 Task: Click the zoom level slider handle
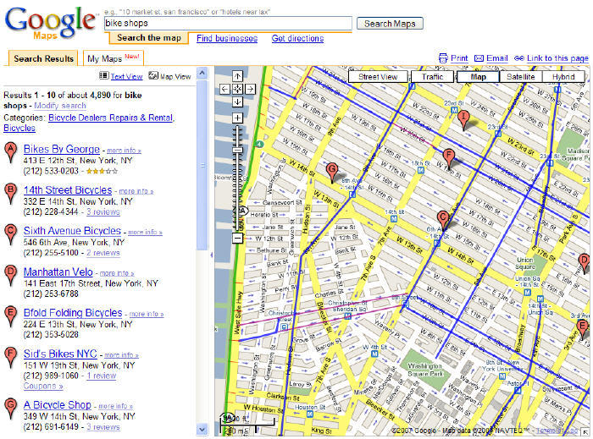(237, 150)
